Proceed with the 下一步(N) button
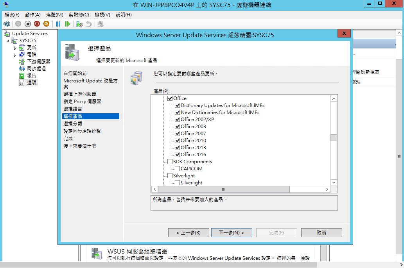The width and height of the screenshot is (404, 268). coord(232,233)
